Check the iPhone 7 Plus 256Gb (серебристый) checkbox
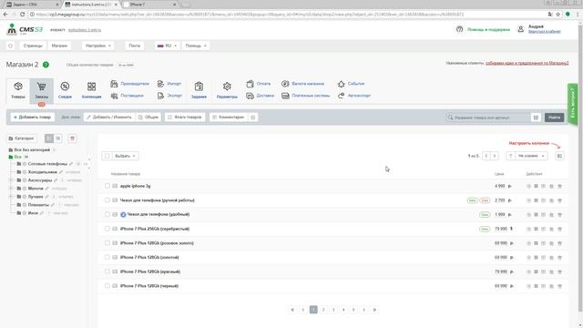The height and width of the screenshot is (328, 583). 107,229
